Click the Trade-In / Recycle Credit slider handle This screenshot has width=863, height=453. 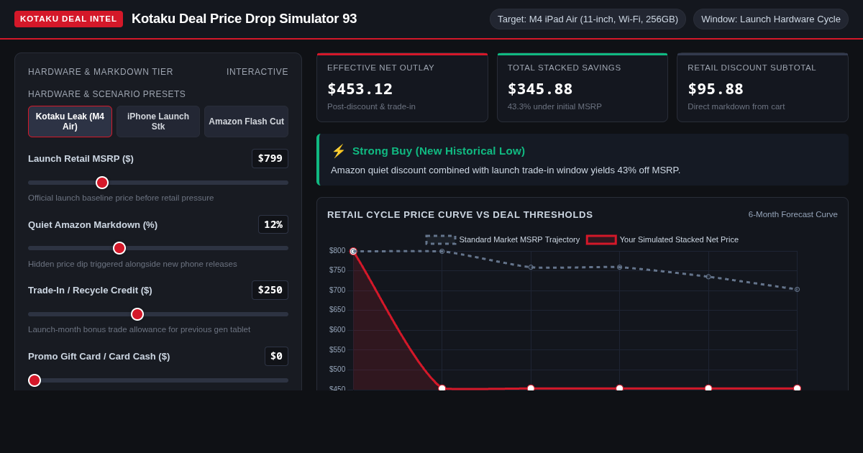tap(137, 314)
